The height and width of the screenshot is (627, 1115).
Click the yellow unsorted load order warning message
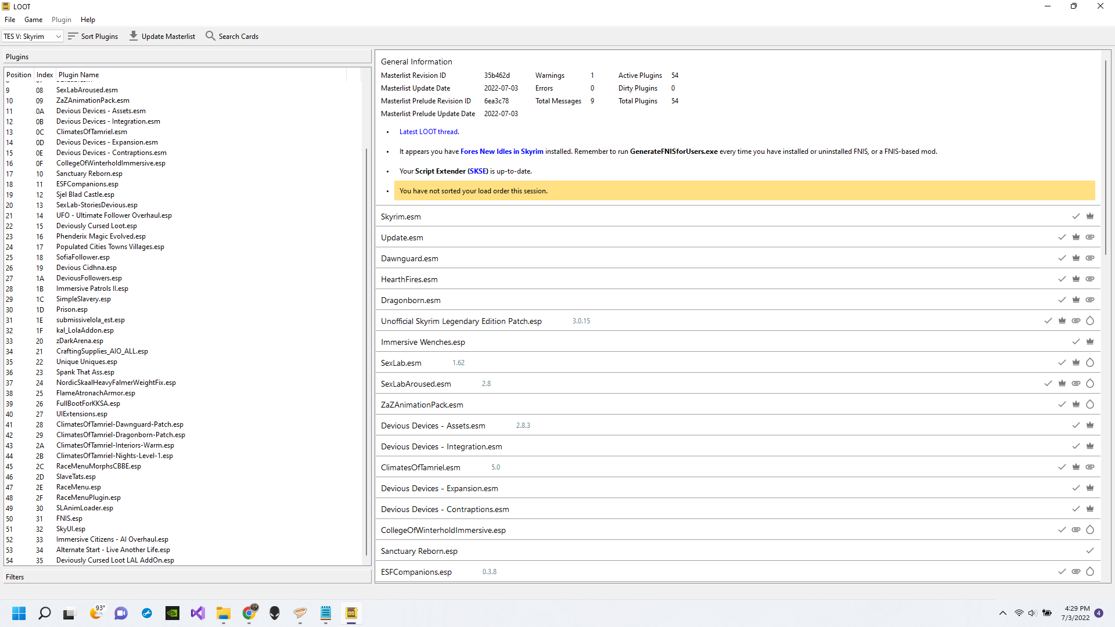744,190
